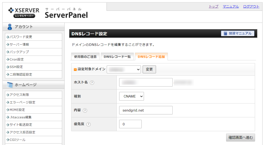Click the help icon beside 内容
The width and height of the screenshot is (265, 145).
(85, 110)
